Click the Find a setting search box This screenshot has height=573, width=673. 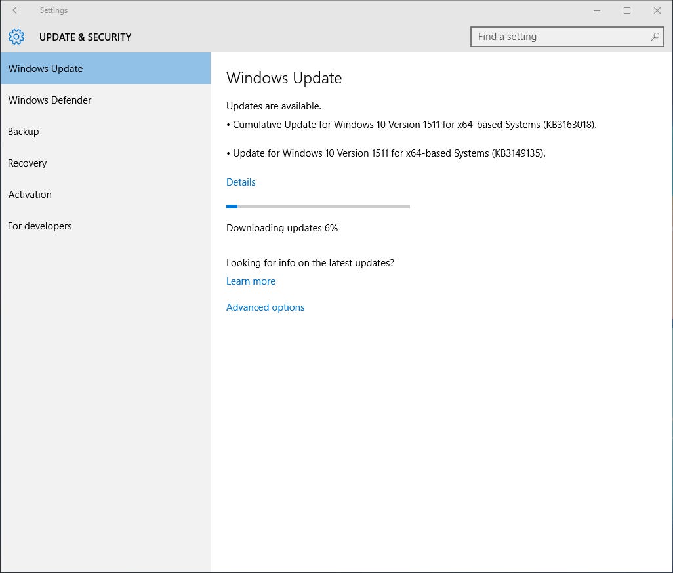click(558, 37)
